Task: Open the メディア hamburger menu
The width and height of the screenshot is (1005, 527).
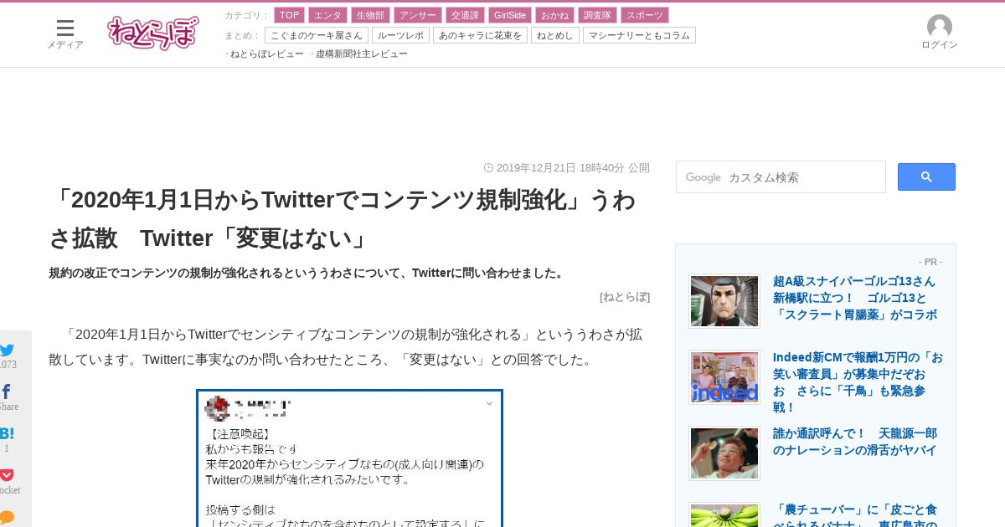Action: pyautogui.click(x=64, y=34)
